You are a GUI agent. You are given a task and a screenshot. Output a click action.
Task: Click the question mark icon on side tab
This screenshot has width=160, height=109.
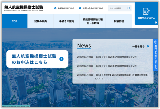[156, 42]
